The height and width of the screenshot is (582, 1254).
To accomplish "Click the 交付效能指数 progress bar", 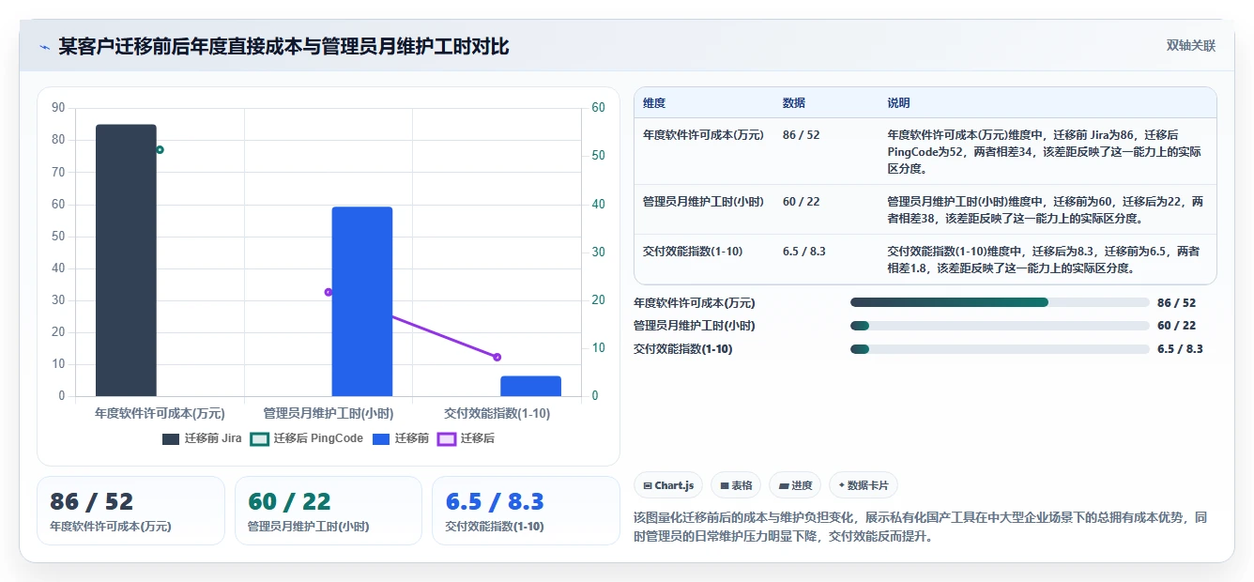I will pos(1000,348).
